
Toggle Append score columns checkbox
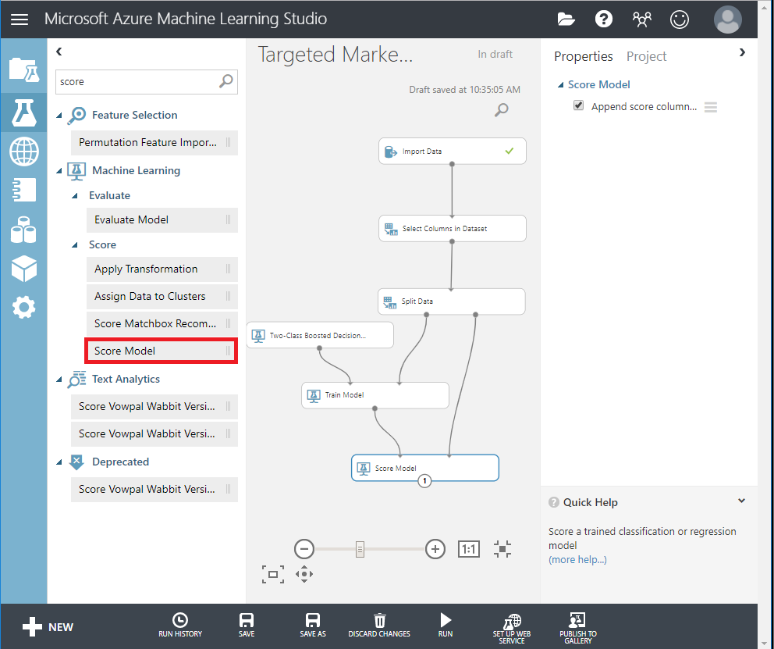tap(578, 106)
